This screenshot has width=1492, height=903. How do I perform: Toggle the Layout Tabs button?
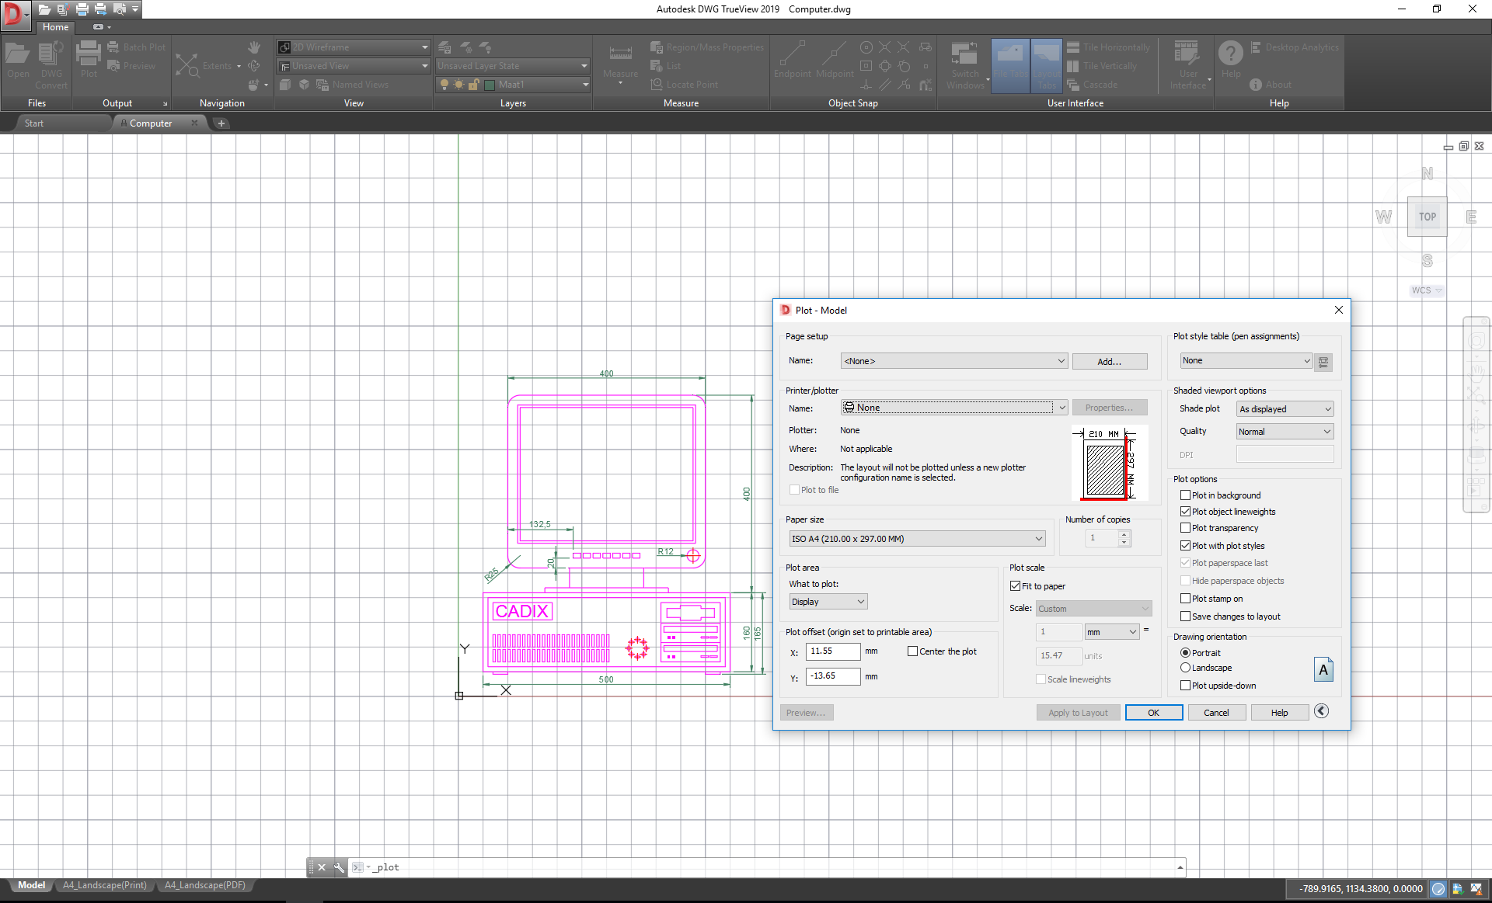point(1046,65)
